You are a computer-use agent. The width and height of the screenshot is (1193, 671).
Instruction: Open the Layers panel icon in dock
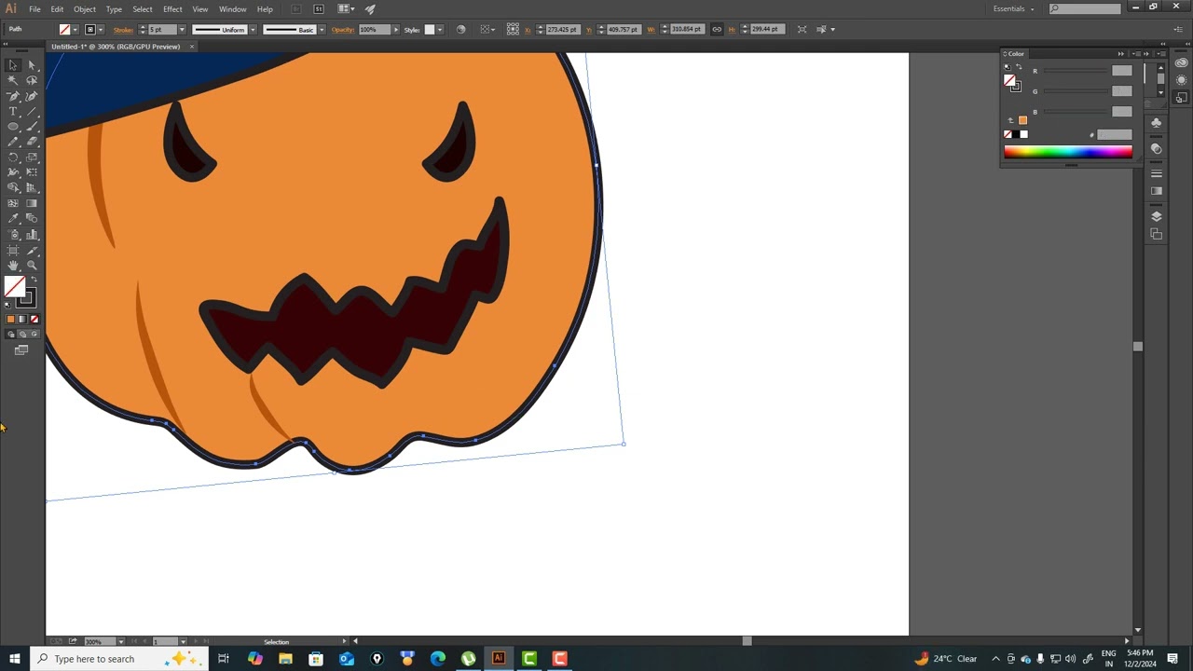click(1157, 216)
